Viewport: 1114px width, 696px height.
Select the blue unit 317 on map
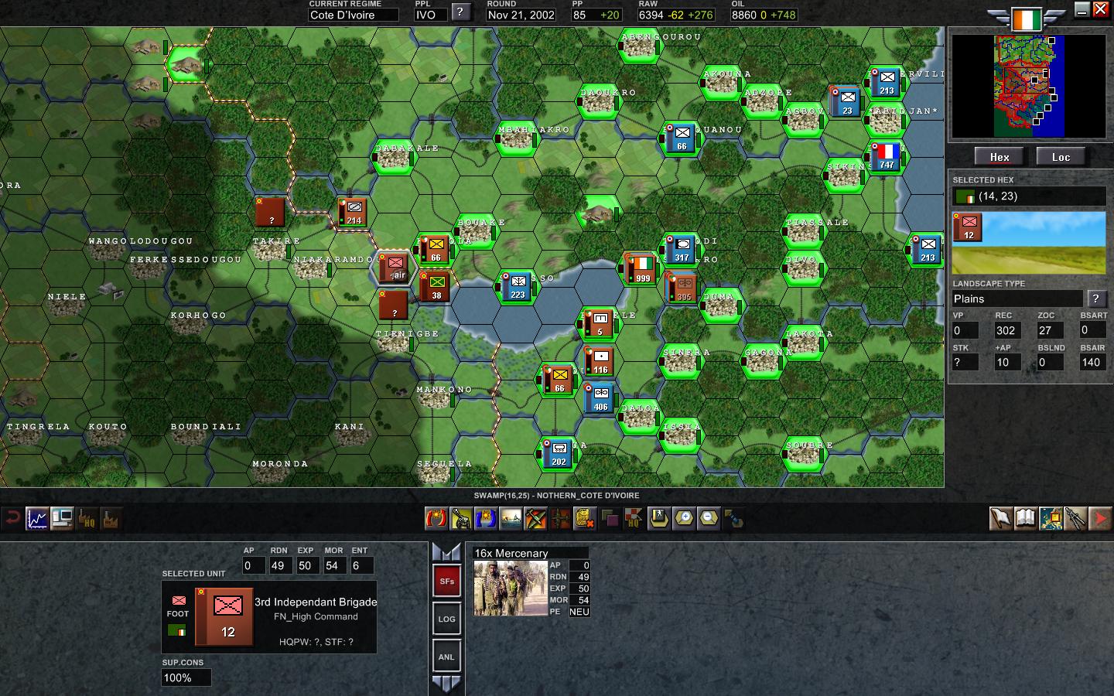(x=681, y=249)
